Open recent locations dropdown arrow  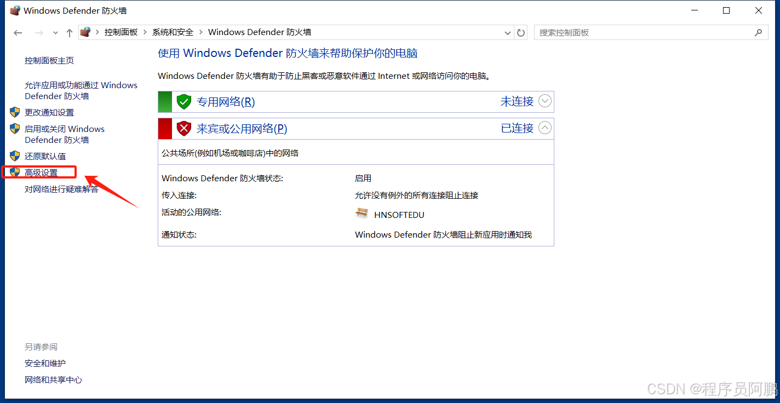pos(55,33)
